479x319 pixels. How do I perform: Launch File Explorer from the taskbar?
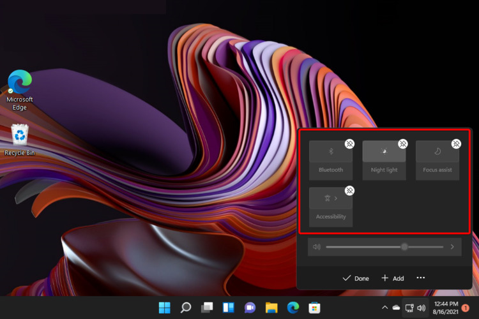(x=271, y=308)
